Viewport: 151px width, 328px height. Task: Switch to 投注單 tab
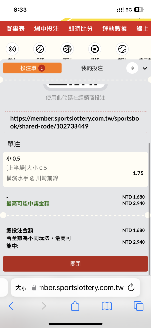pos(32,68)
